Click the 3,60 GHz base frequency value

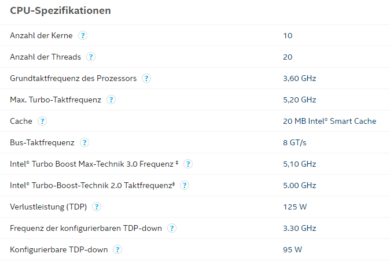[300, 78]
